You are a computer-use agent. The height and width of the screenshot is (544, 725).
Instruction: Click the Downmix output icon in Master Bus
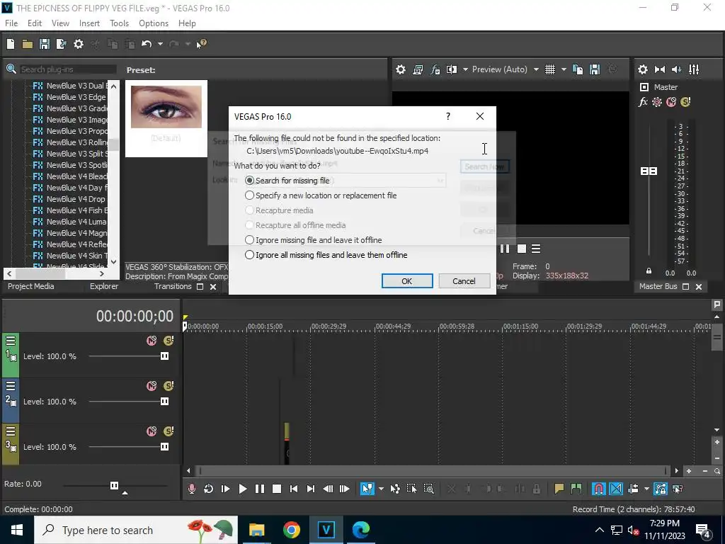(x=660, y=69)
